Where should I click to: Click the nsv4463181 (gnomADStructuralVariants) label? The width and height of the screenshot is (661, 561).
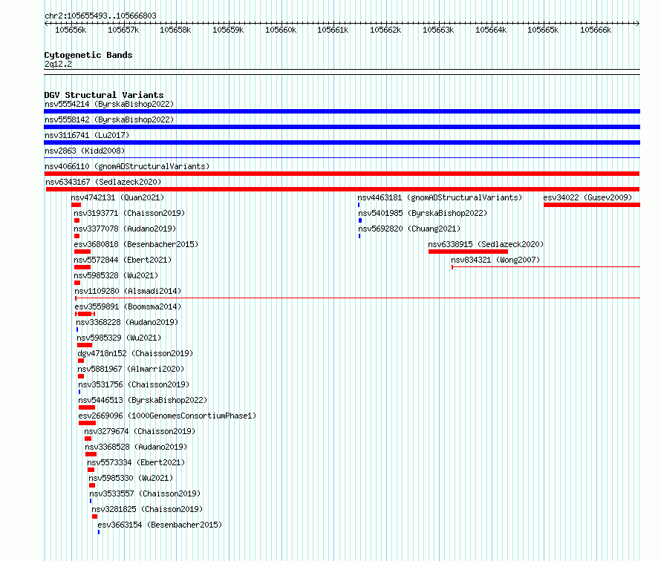(x=440, y=197)
